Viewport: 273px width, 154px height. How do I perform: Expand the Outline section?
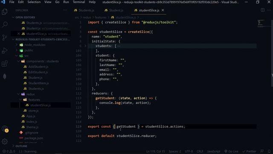(x=21, y=146)
